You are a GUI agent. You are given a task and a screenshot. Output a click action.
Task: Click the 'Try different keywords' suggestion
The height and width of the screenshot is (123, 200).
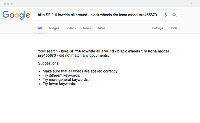(x=61, y=75)
